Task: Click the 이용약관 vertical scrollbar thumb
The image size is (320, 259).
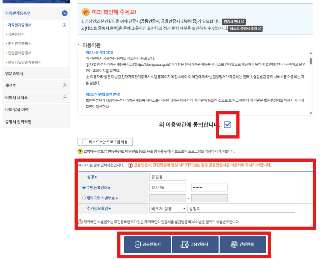Action: tap(311, 61)
